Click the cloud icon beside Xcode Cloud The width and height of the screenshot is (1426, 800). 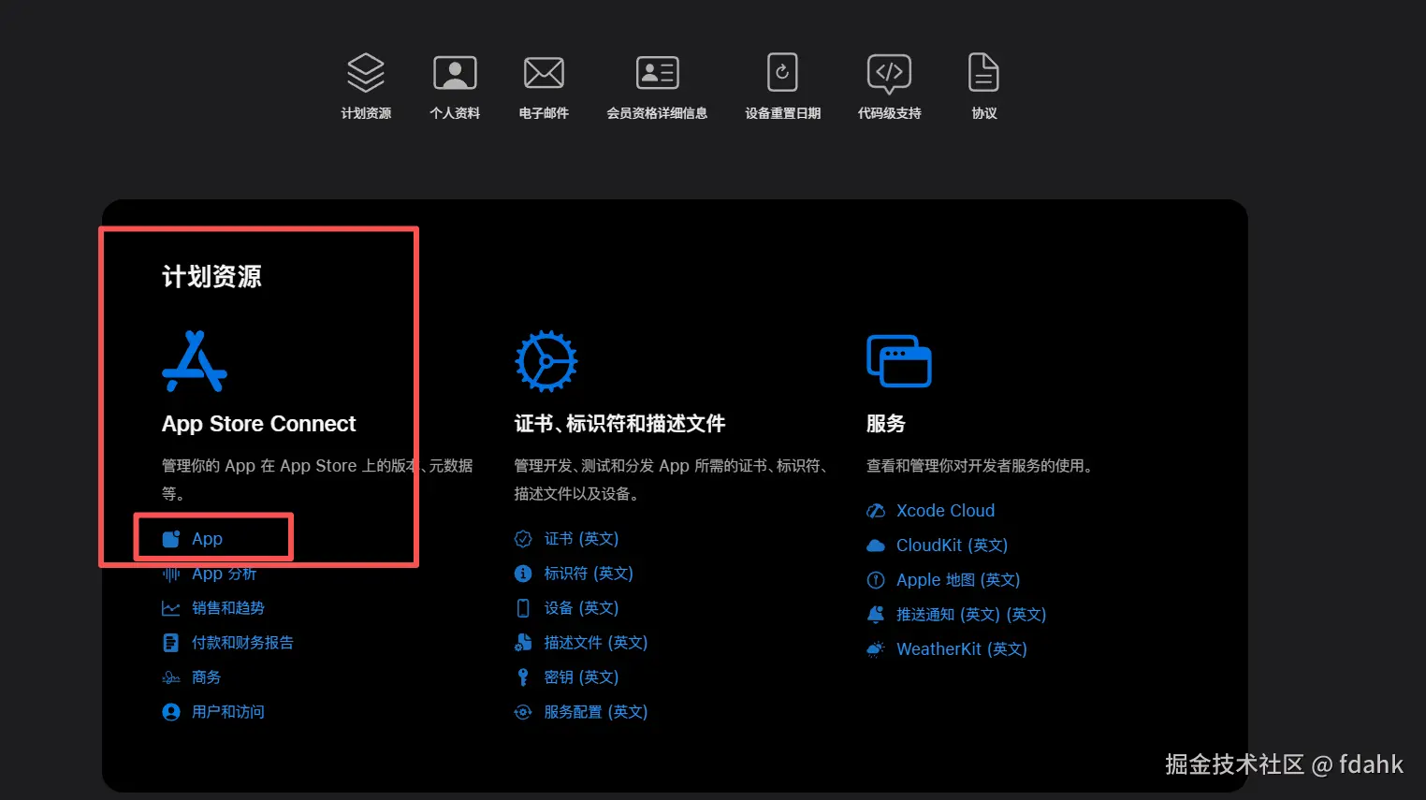876,511
